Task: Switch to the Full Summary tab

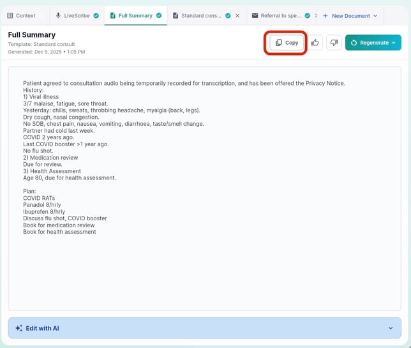Action: 135,15
